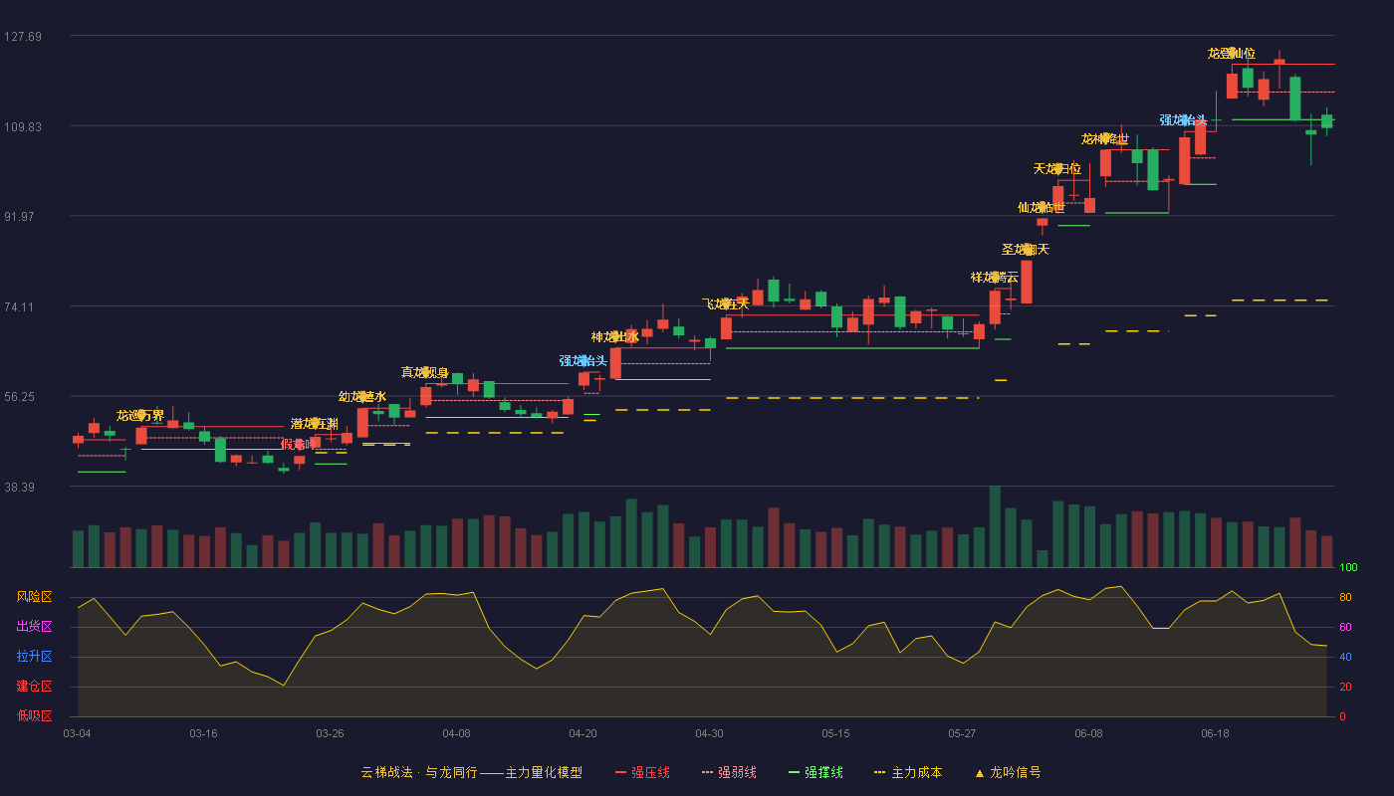
Task: Click the 06-18 date axis label
Action: click(x=1215, y=733)
